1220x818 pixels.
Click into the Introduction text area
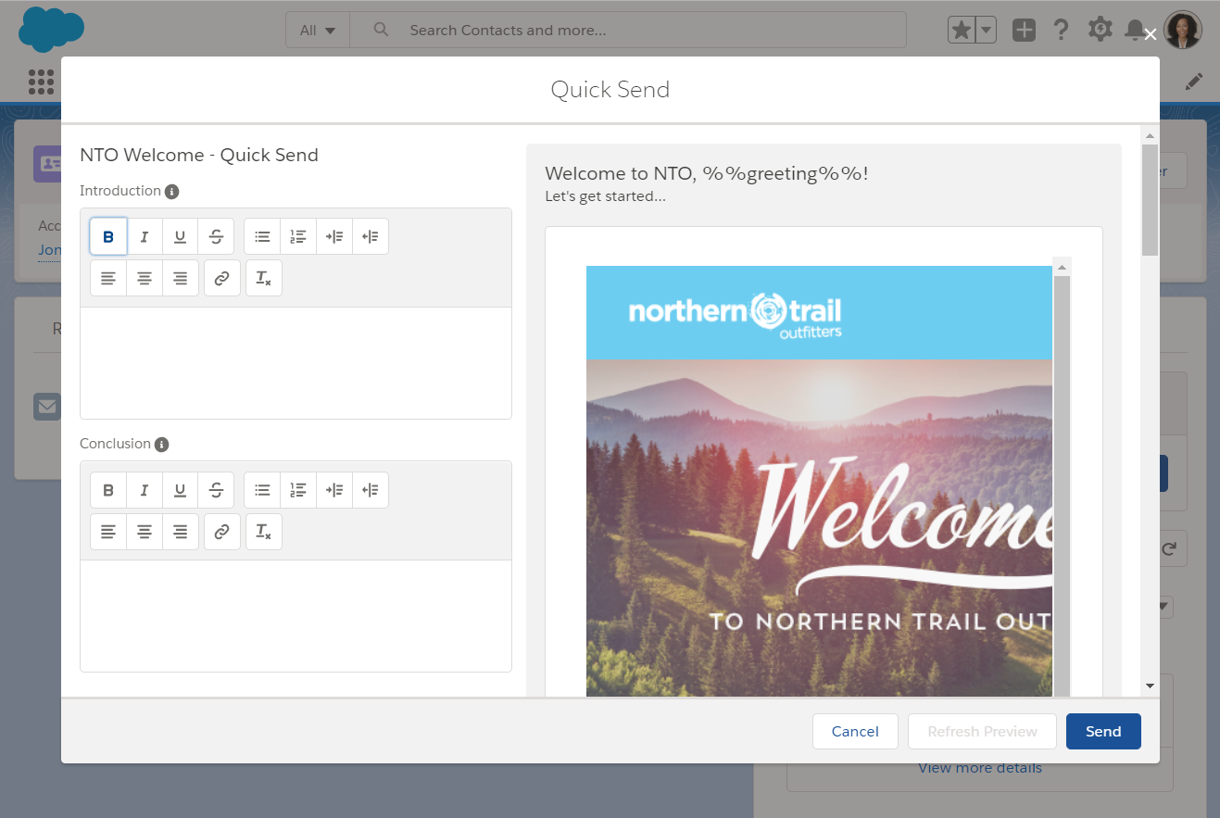pyautogui.click(x=296, y=363)
